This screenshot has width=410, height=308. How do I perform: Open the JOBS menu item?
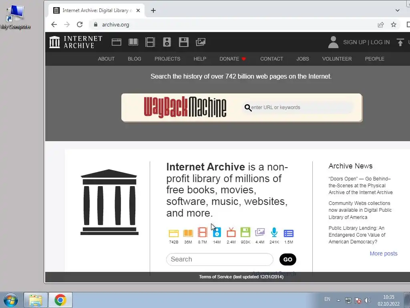303,59
